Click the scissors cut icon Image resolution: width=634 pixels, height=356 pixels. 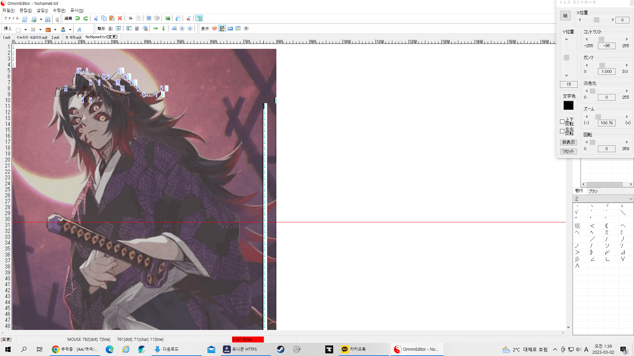tap(96, 18)
